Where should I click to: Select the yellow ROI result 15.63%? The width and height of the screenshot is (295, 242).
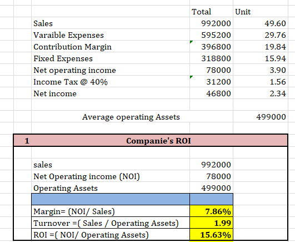point(211,234)
